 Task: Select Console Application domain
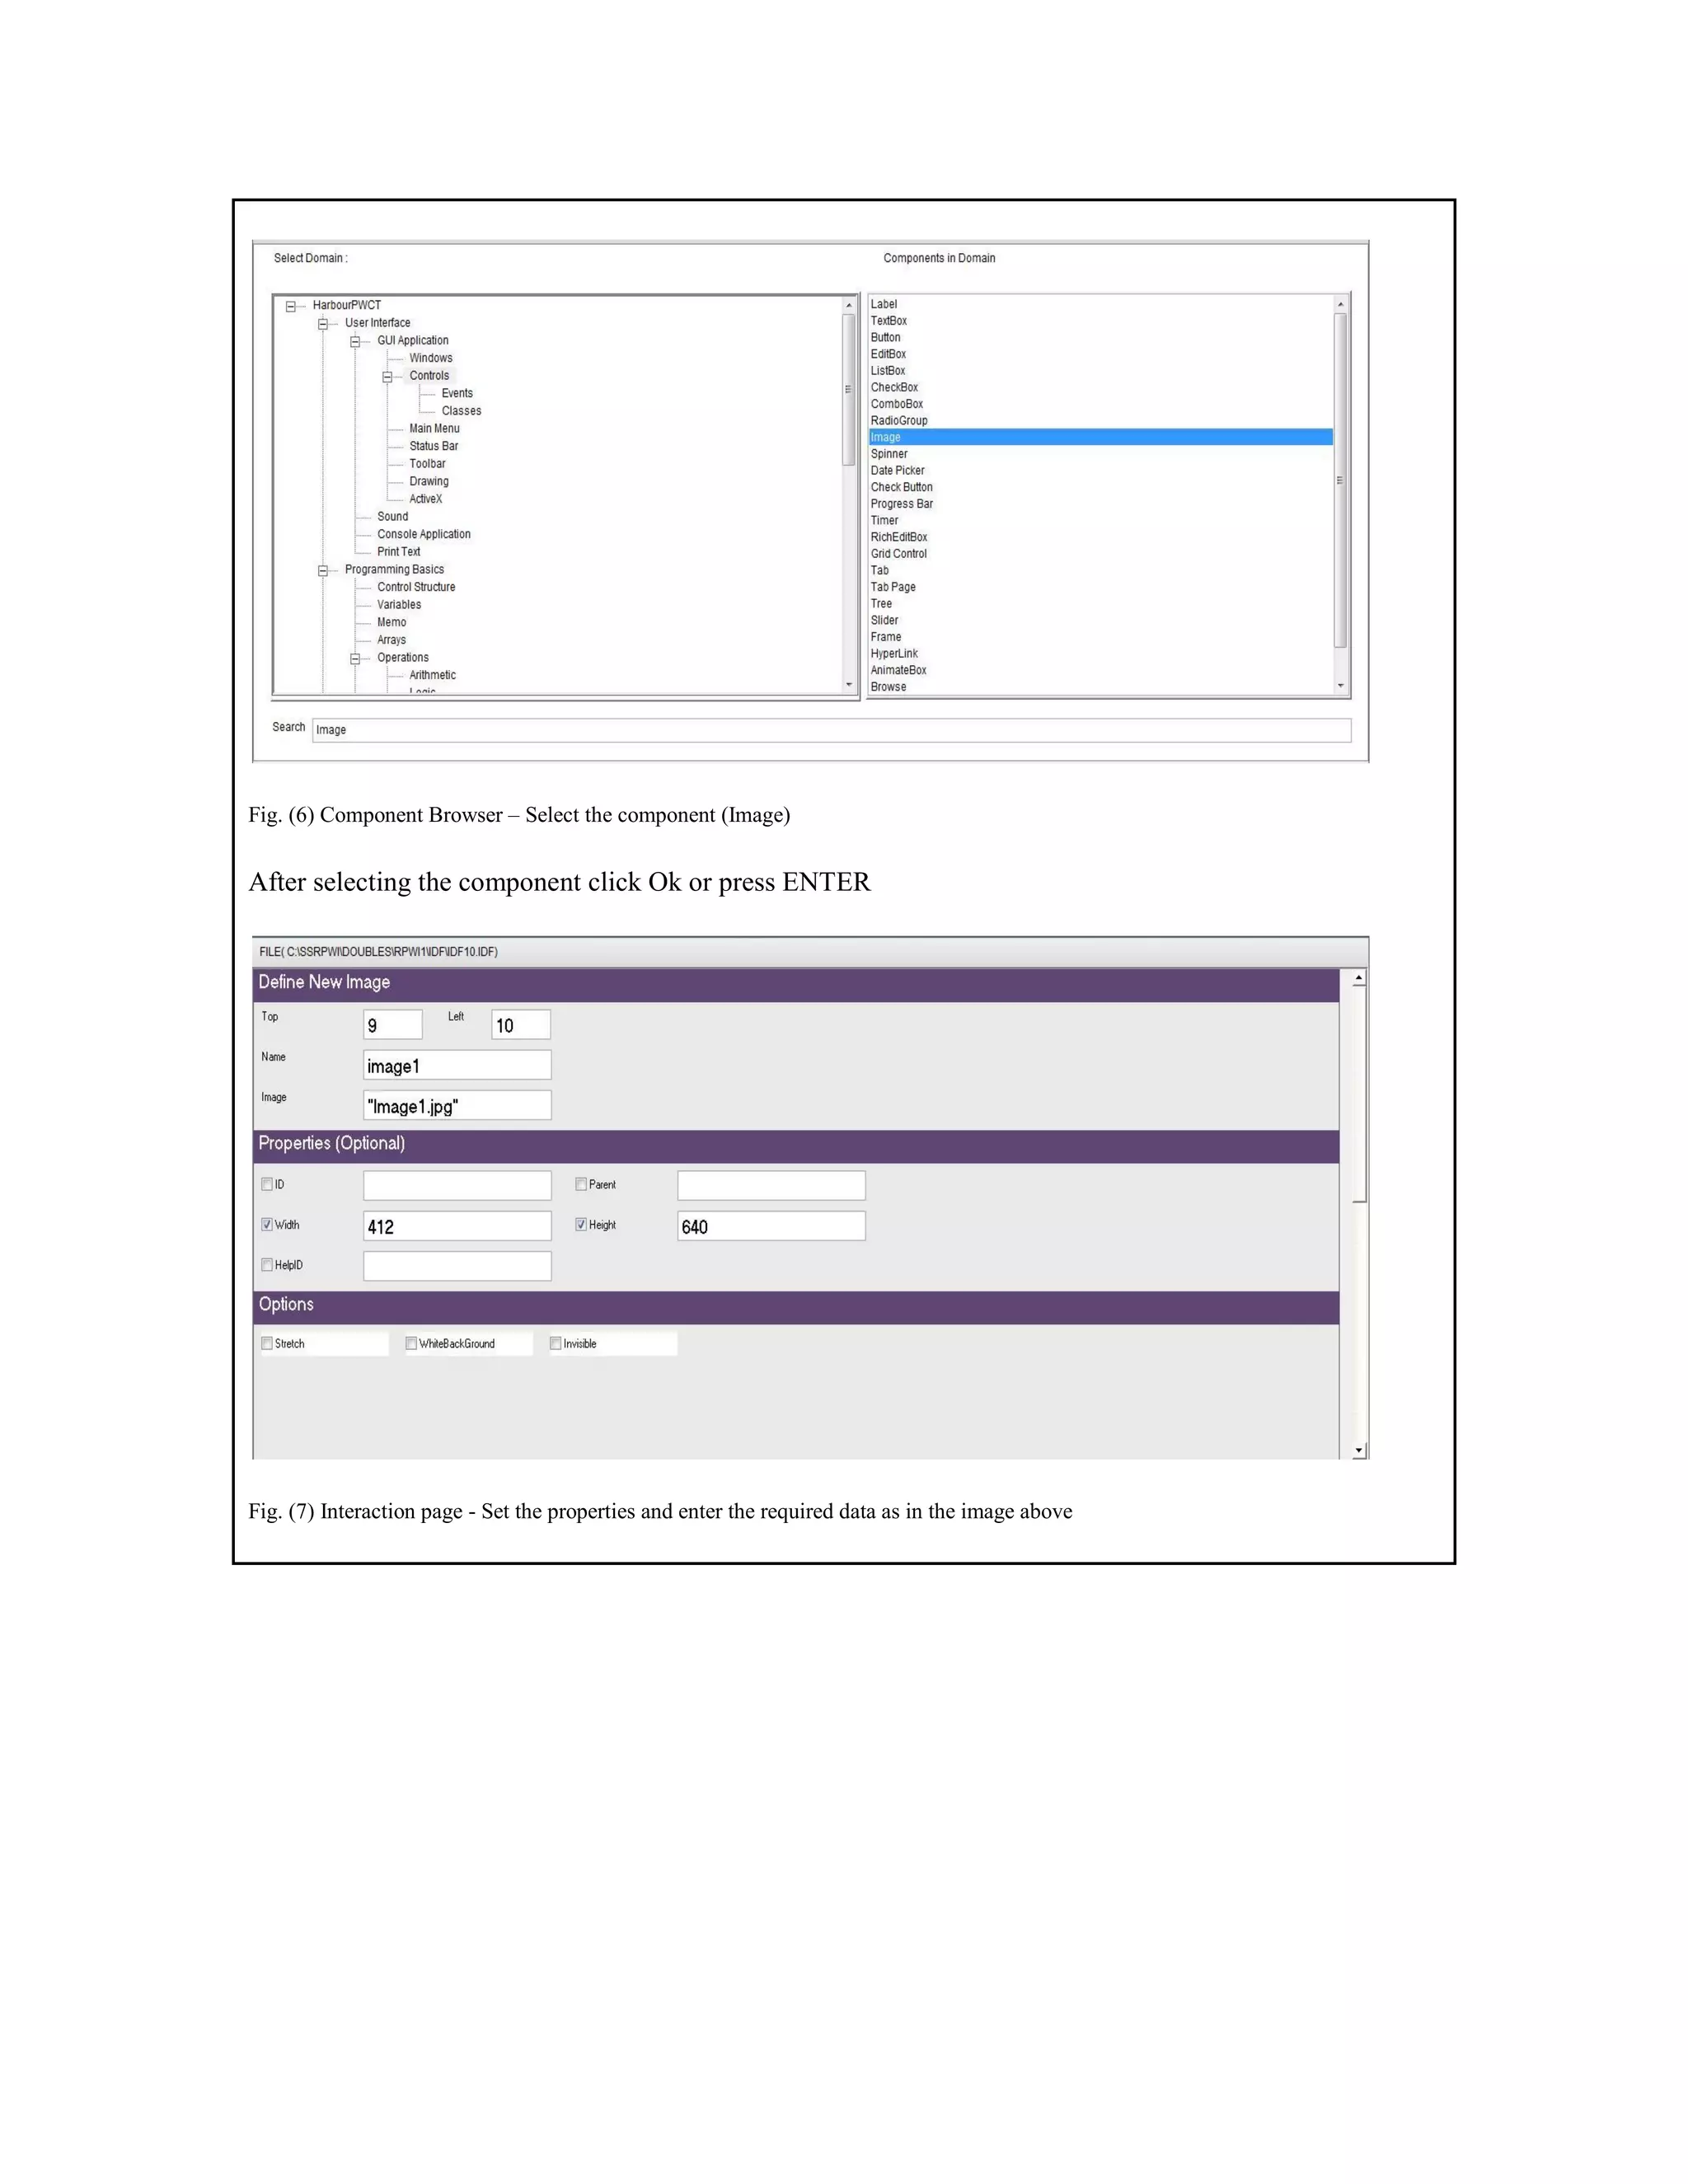(x=423, y=534)
